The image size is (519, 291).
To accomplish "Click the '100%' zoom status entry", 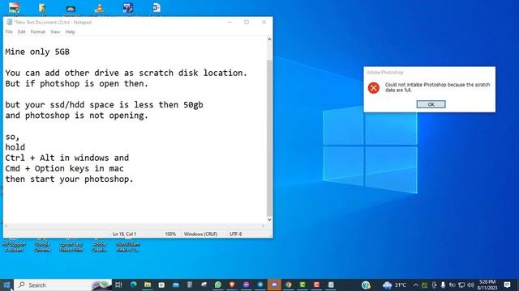I will pos(170,234).
